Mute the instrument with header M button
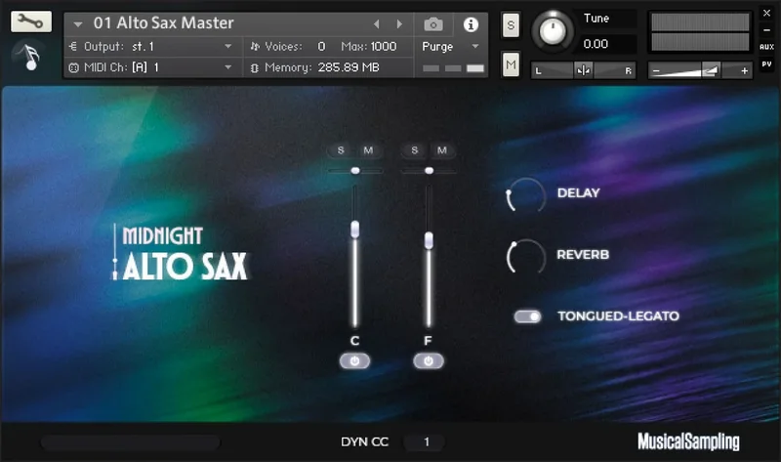The height and width of the screenshot is (462, 781). (x=511, y=64)
